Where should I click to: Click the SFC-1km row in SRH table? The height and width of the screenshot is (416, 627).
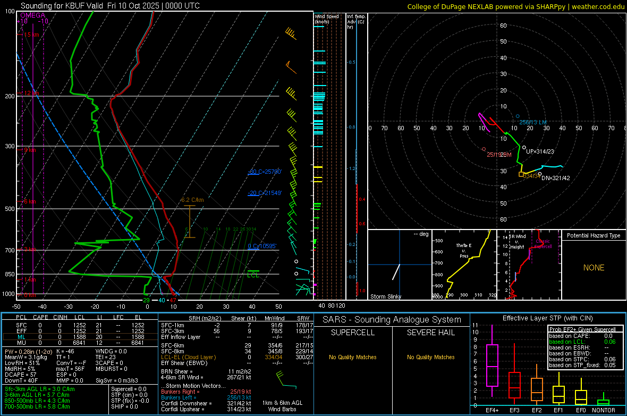coord(237,325)
